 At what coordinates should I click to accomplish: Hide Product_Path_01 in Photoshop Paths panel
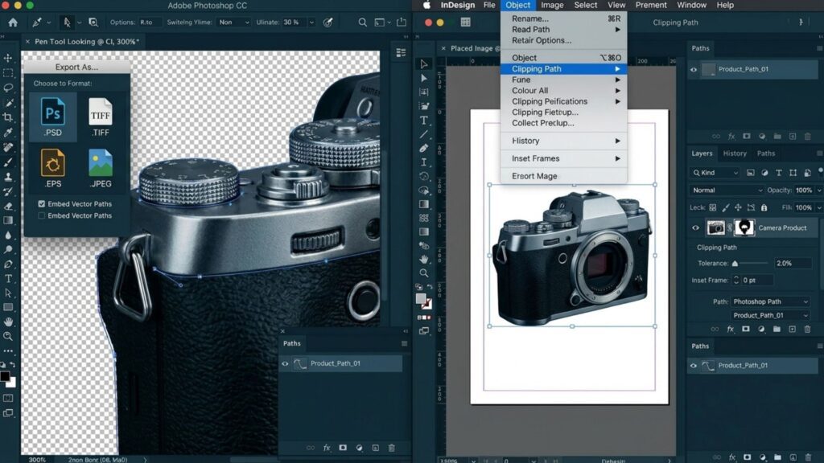[x=285, y=363]
